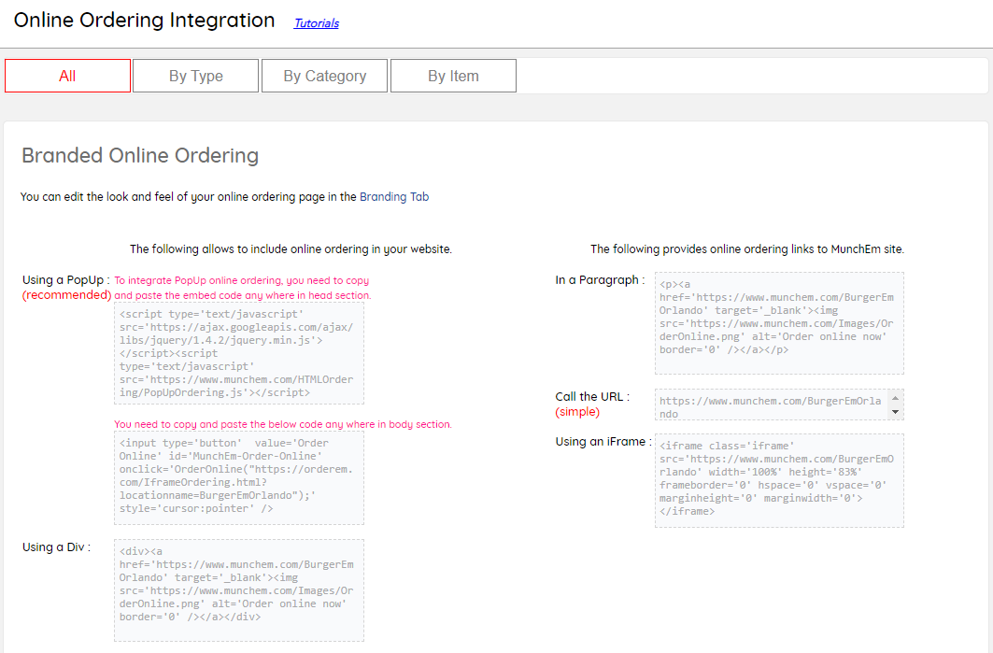Click the 'Using a Div' label
The height and width of the screenshot is (653, 993).
(56, 547)
